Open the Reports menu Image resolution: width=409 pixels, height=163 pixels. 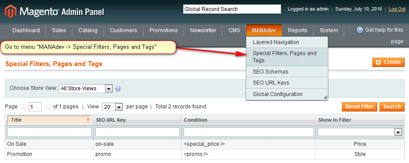(x=298, y=30)
